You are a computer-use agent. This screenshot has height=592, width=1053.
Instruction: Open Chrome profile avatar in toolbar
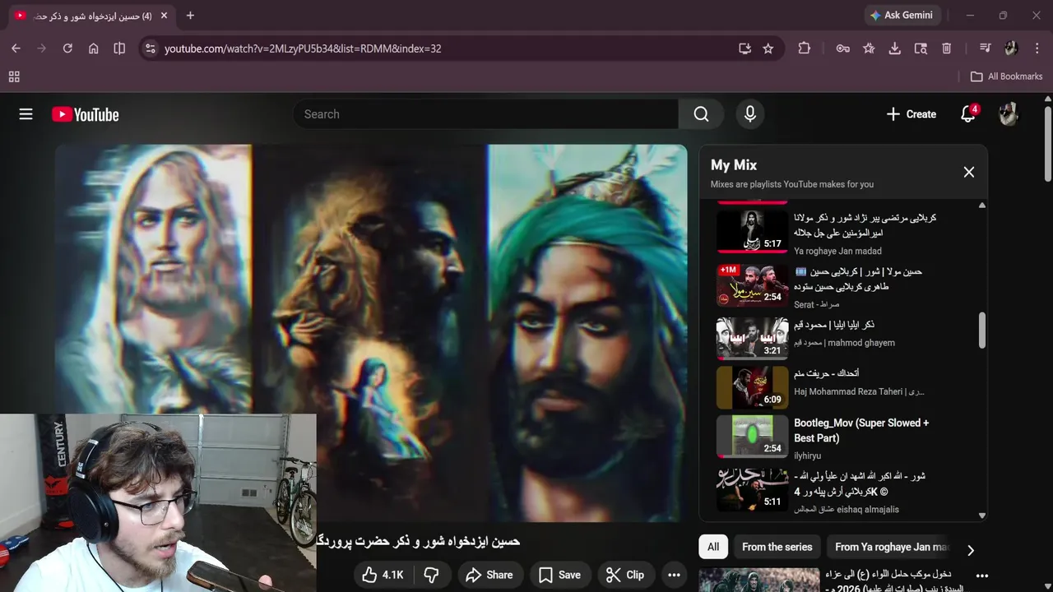click(1011, 49)
